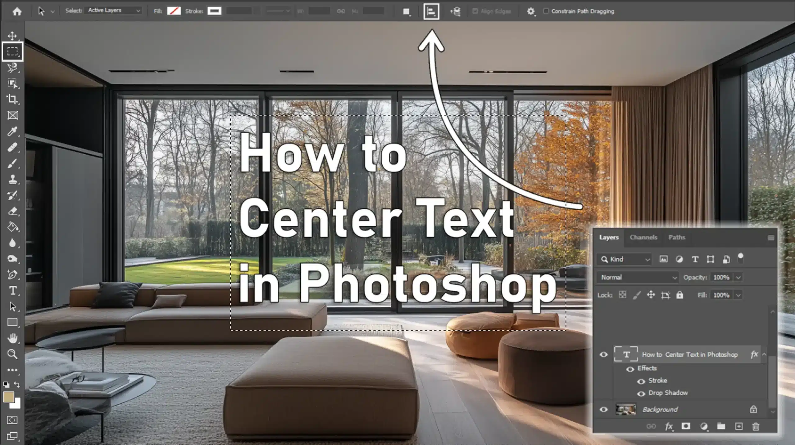Image resolution: width=795 pixels, height=445 pixels.
Task: Open the Select Active Layers dropdown
Action: [113, 11]
